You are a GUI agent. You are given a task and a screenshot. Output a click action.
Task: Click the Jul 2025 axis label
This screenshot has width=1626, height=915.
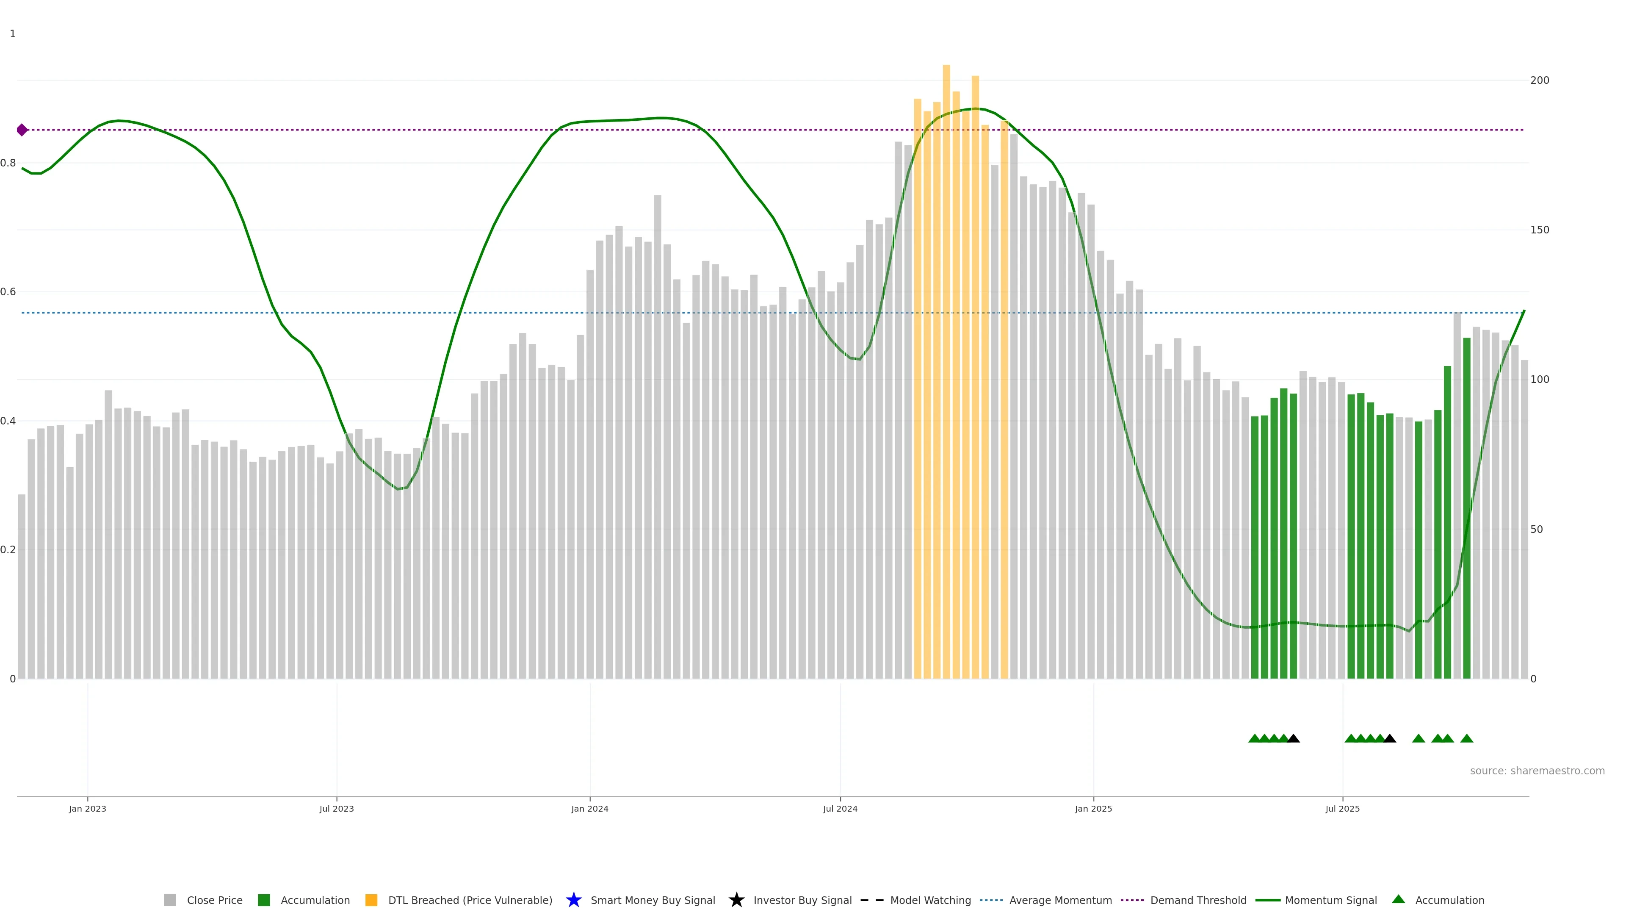coord(1342,808)
